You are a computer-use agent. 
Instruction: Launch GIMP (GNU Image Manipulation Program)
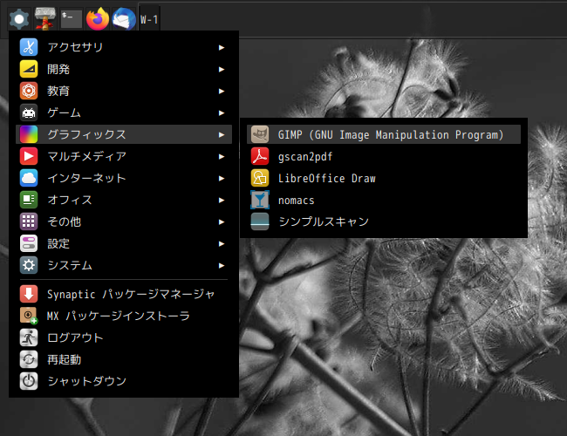point(384,134)
